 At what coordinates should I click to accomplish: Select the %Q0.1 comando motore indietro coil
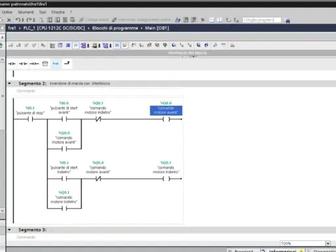pos(166,178)
